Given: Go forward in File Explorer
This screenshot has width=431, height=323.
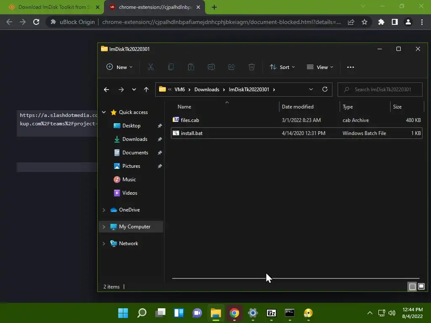Looking at the screenshot, I should (x=121, y=90).
